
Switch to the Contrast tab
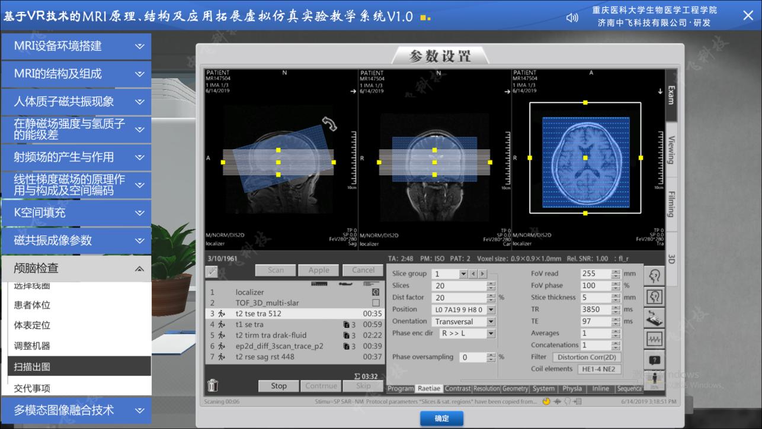point(457,389)
